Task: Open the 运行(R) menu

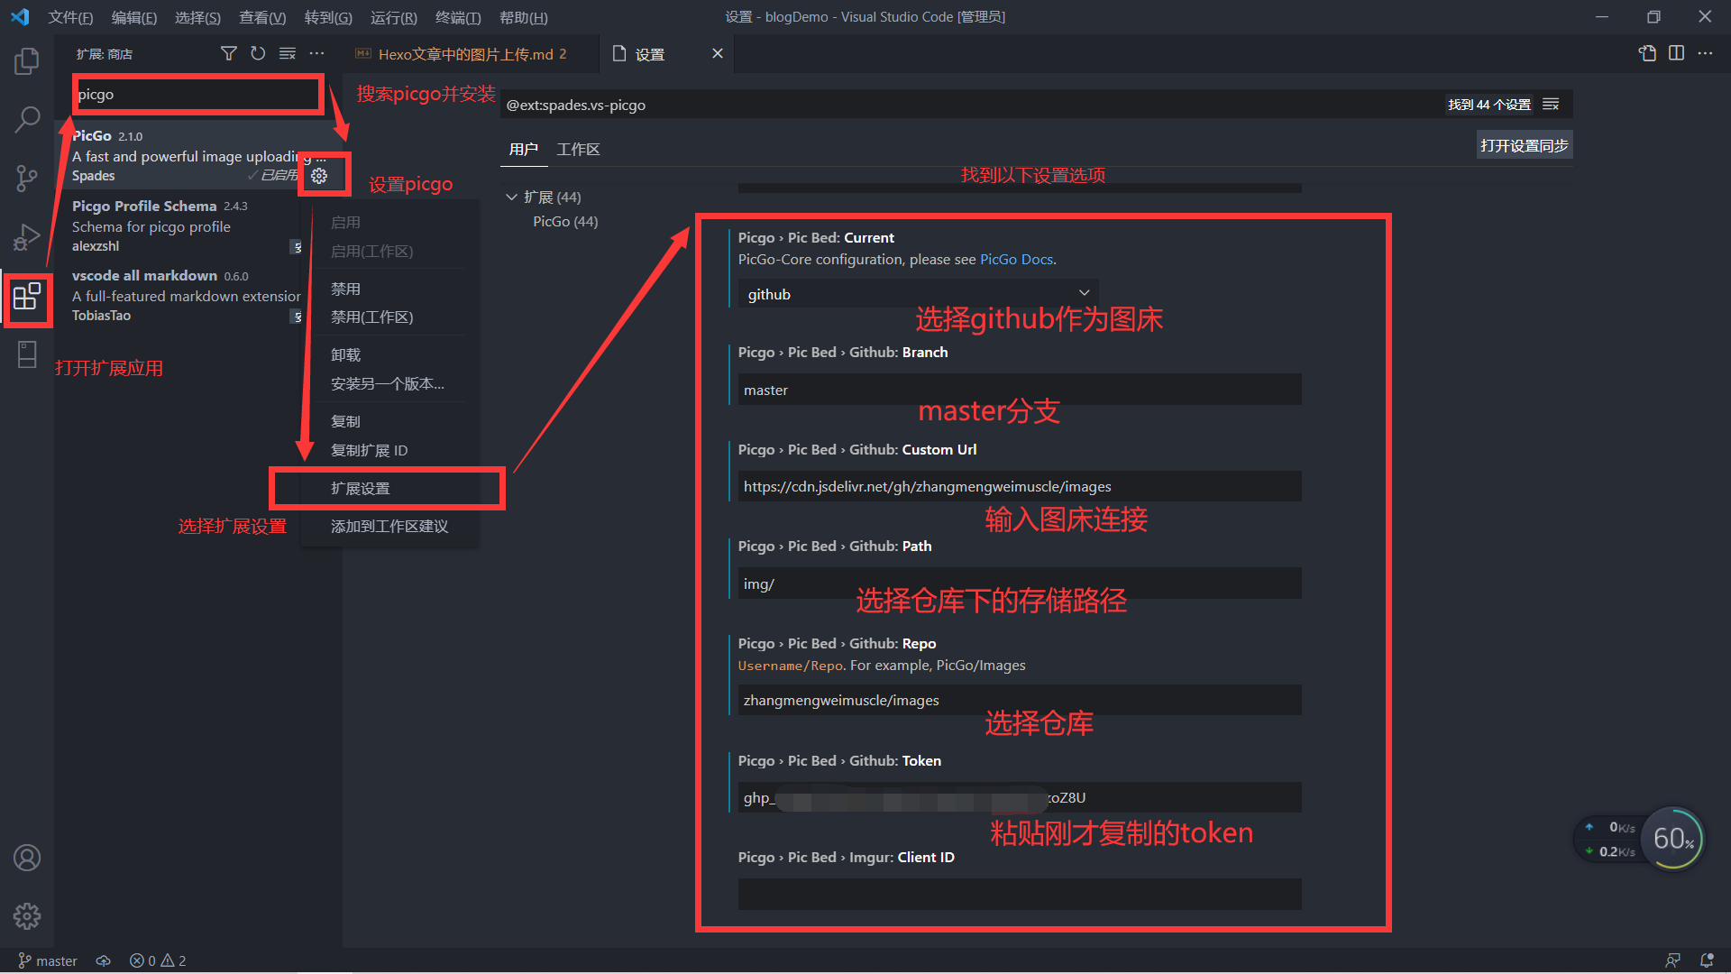Action: pos(393,17)
